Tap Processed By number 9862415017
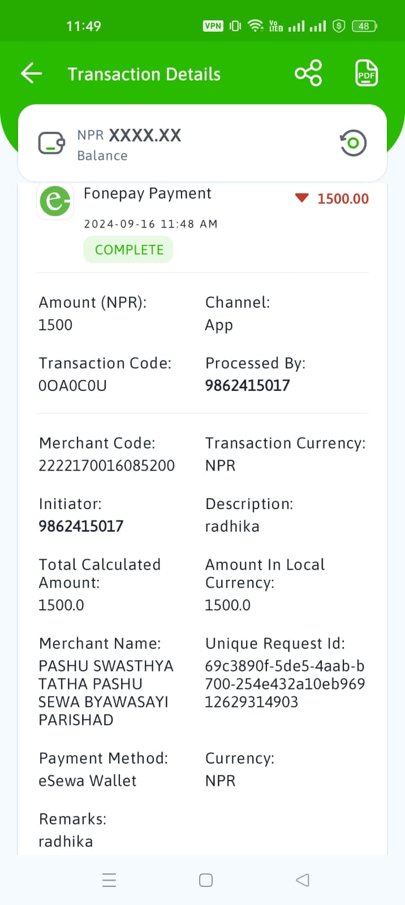405x905 pixels. pyautogui.click(x=247, y=386)
